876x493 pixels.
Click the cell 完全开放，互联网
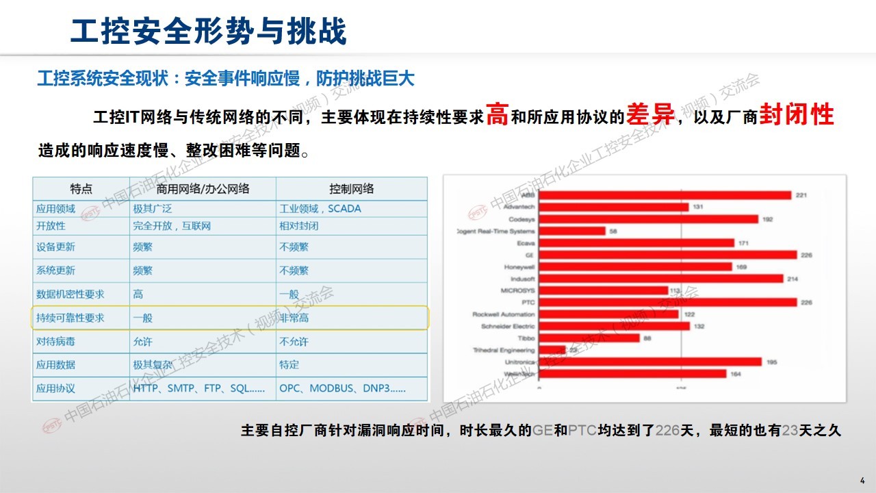[172, 225]
